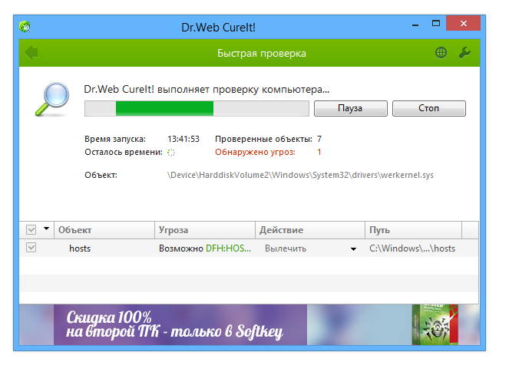This screenshot has height=375, width=509.
Task: Click the green scan progress bar
Action: [x=197, y=108]
